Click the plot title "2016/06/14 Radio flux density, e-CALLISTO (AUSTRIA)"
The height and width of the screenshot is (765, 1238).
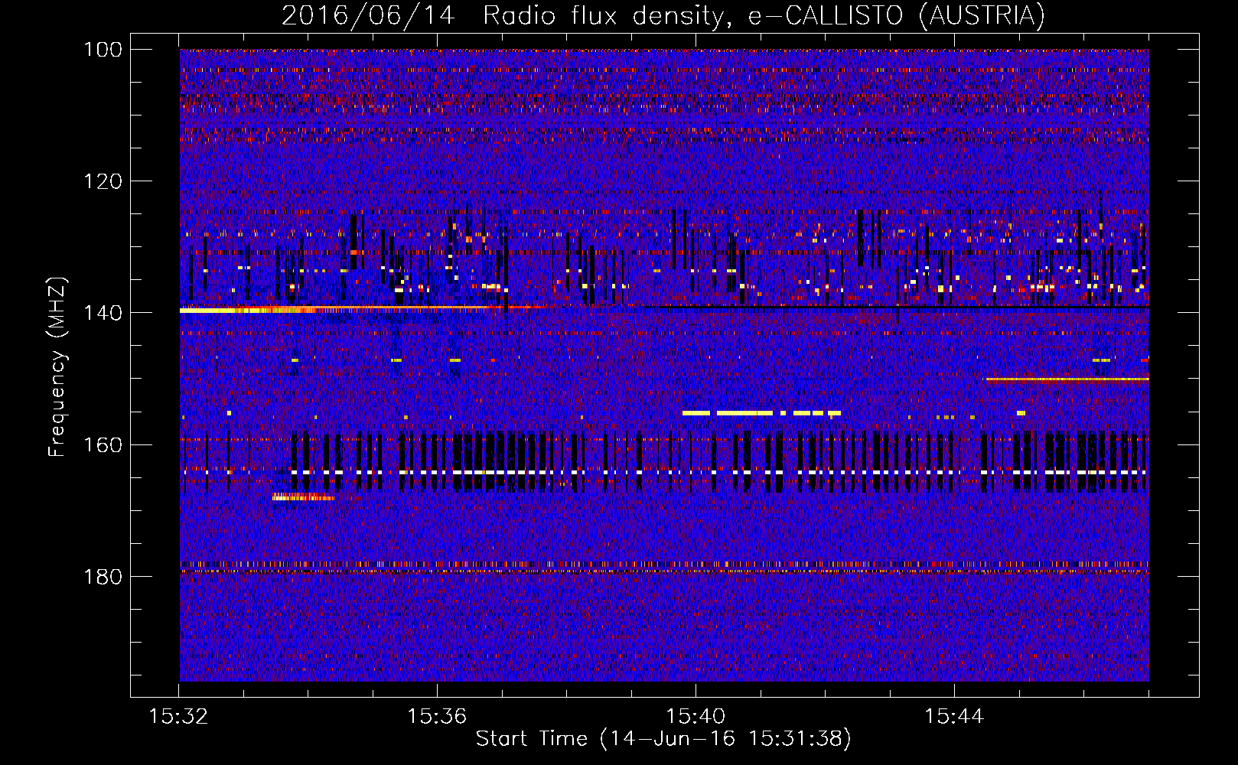663,15
